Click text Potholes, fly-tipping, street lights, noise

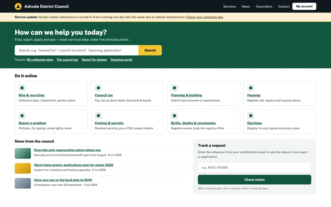(45, 128)
